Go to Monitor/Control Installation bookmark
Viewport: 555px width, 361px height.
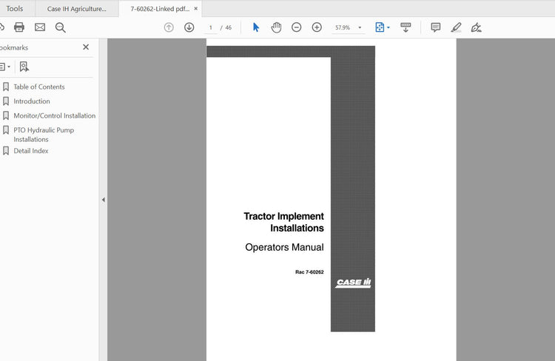pyautogui.click(x=55, y=115)
